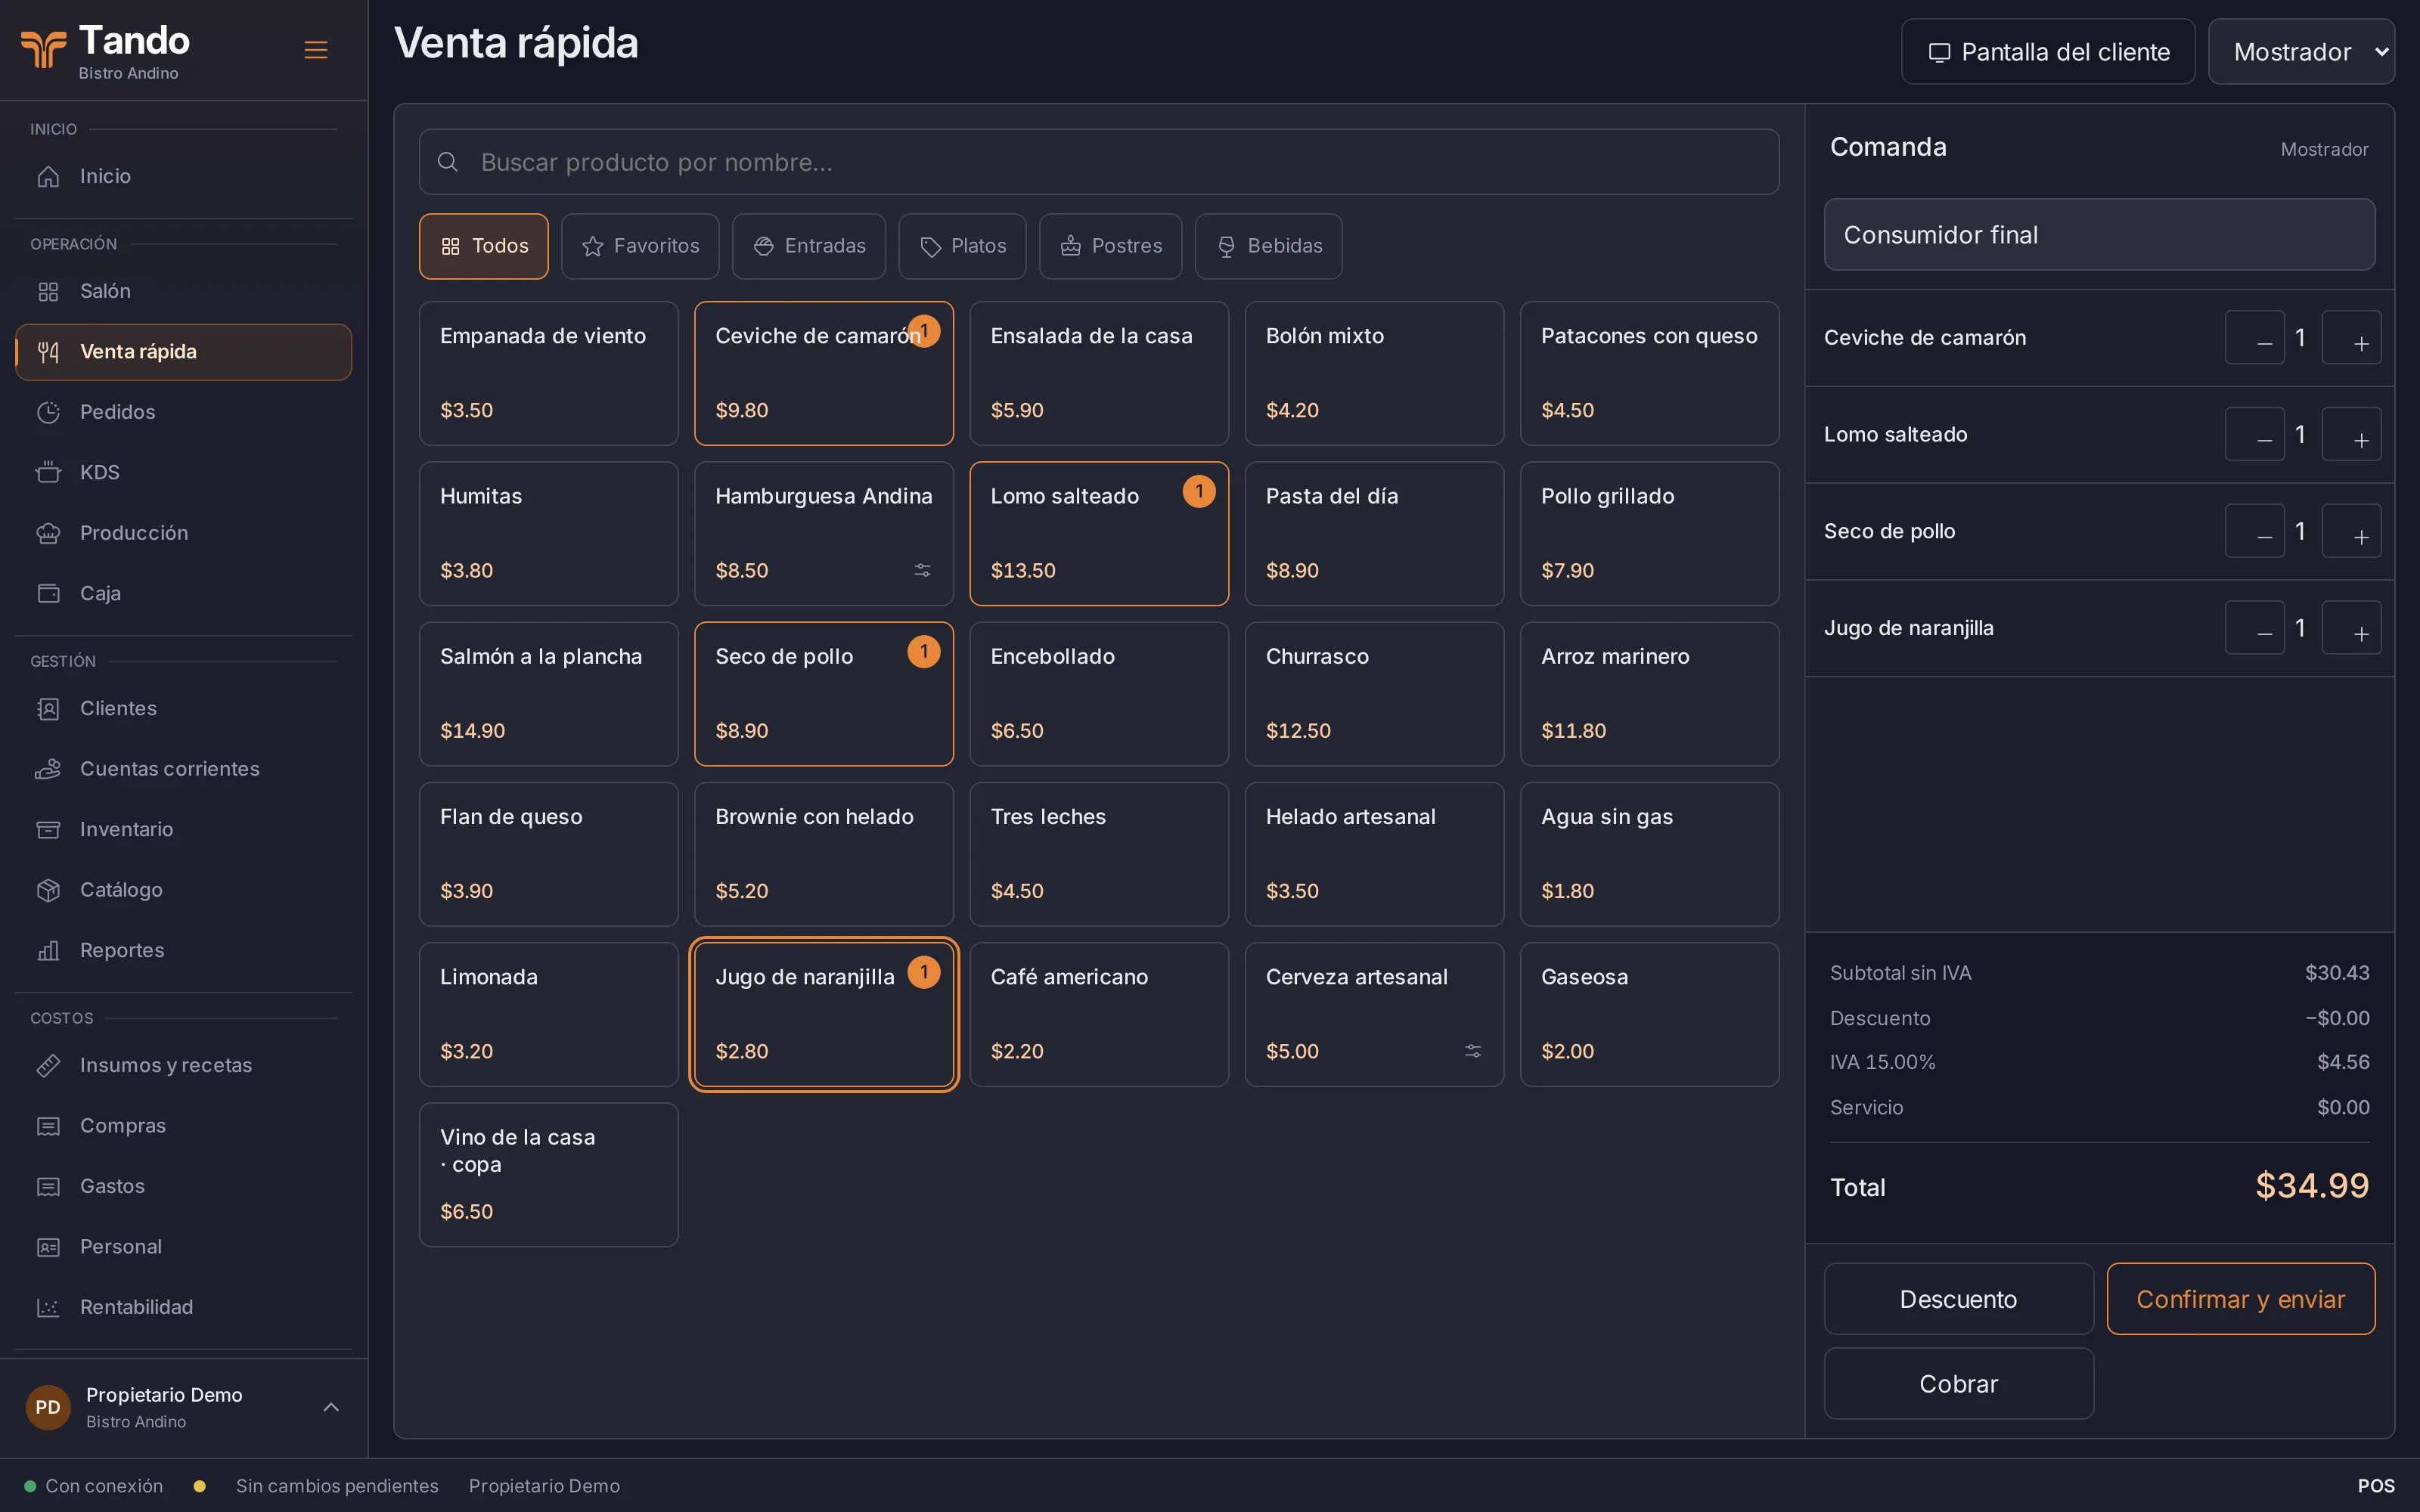Filter by Platos category
This screenshot has height=1512, width=2420.
(x=962, y=246)
